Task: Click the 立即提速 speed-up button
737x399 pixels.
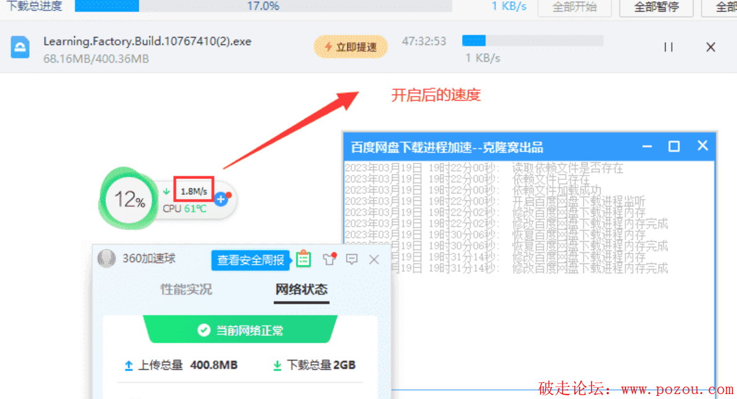Action: [x=351, y=46]
